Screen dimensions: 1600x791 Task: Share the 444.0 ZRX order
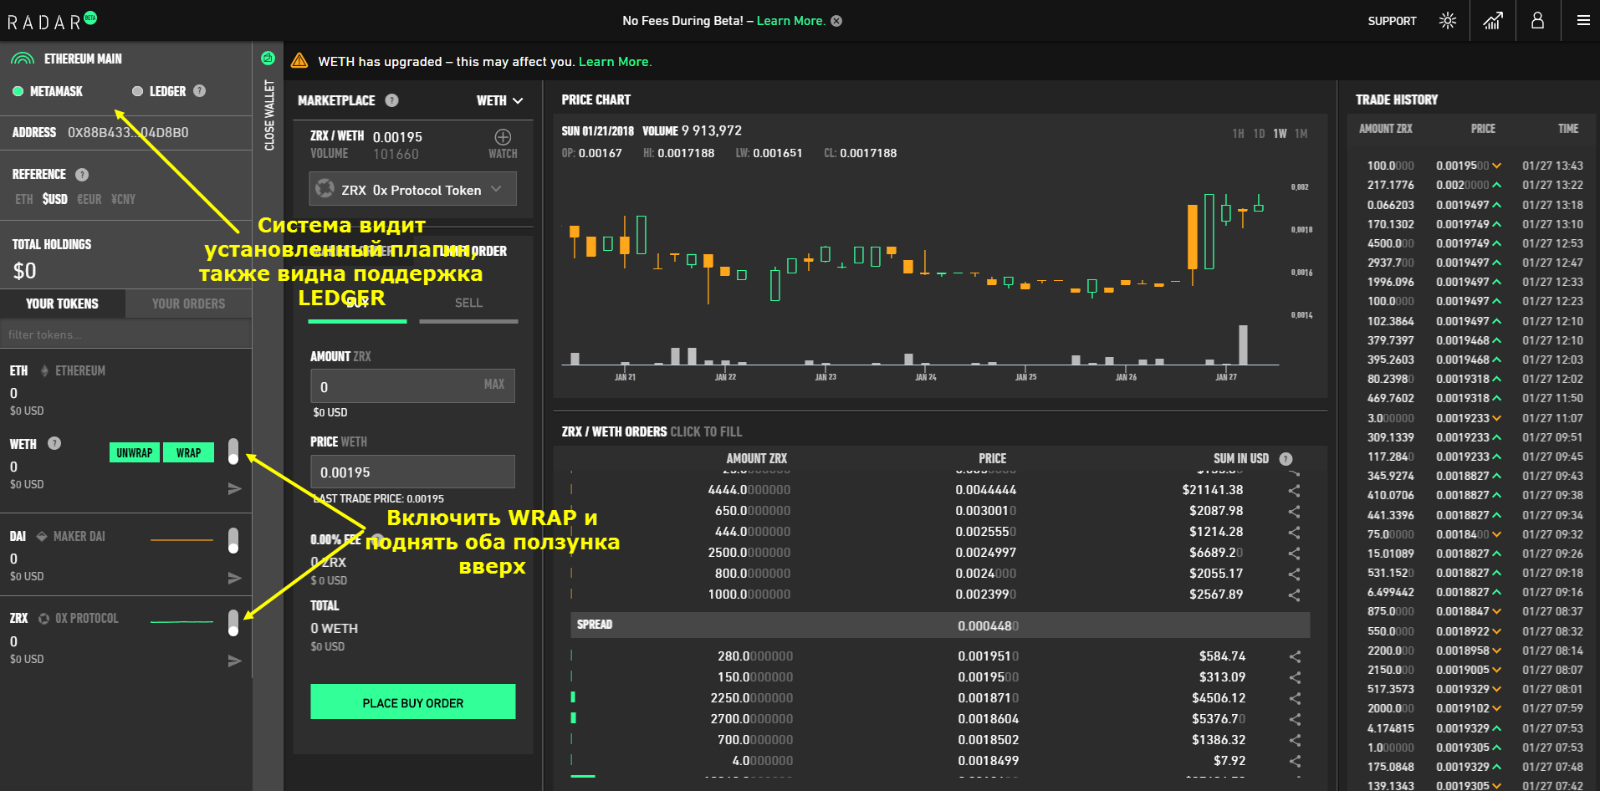coord(1294,532)
